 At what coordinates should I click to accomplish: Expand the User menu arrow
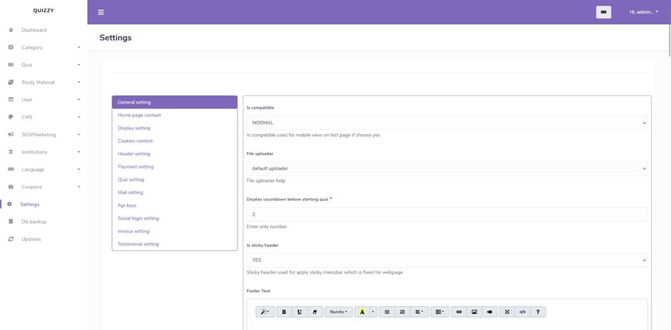tap(79, 100)
